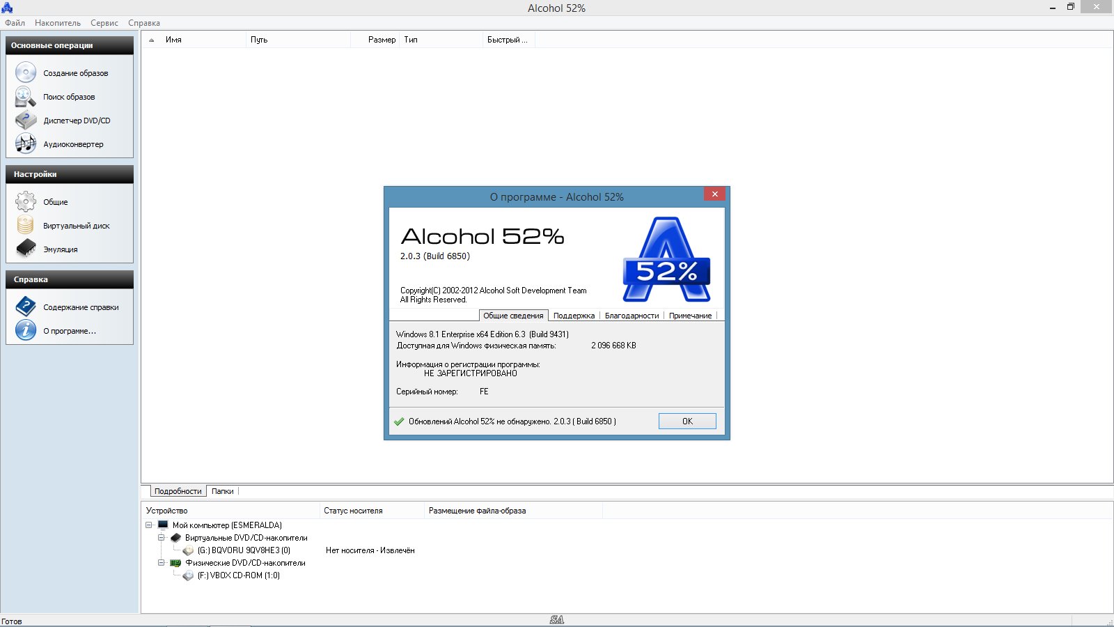Select the Подробности tab

click(178, 491)
